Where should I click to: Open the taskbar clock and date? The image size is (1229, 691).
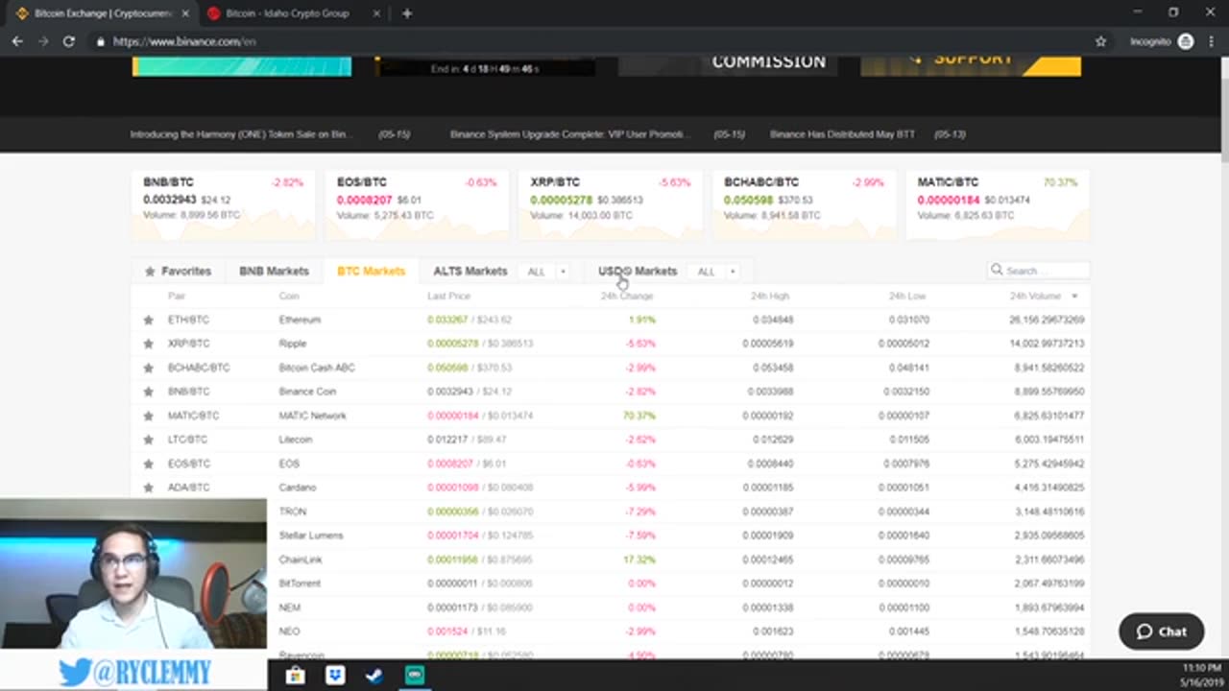tap(1200, 675)
